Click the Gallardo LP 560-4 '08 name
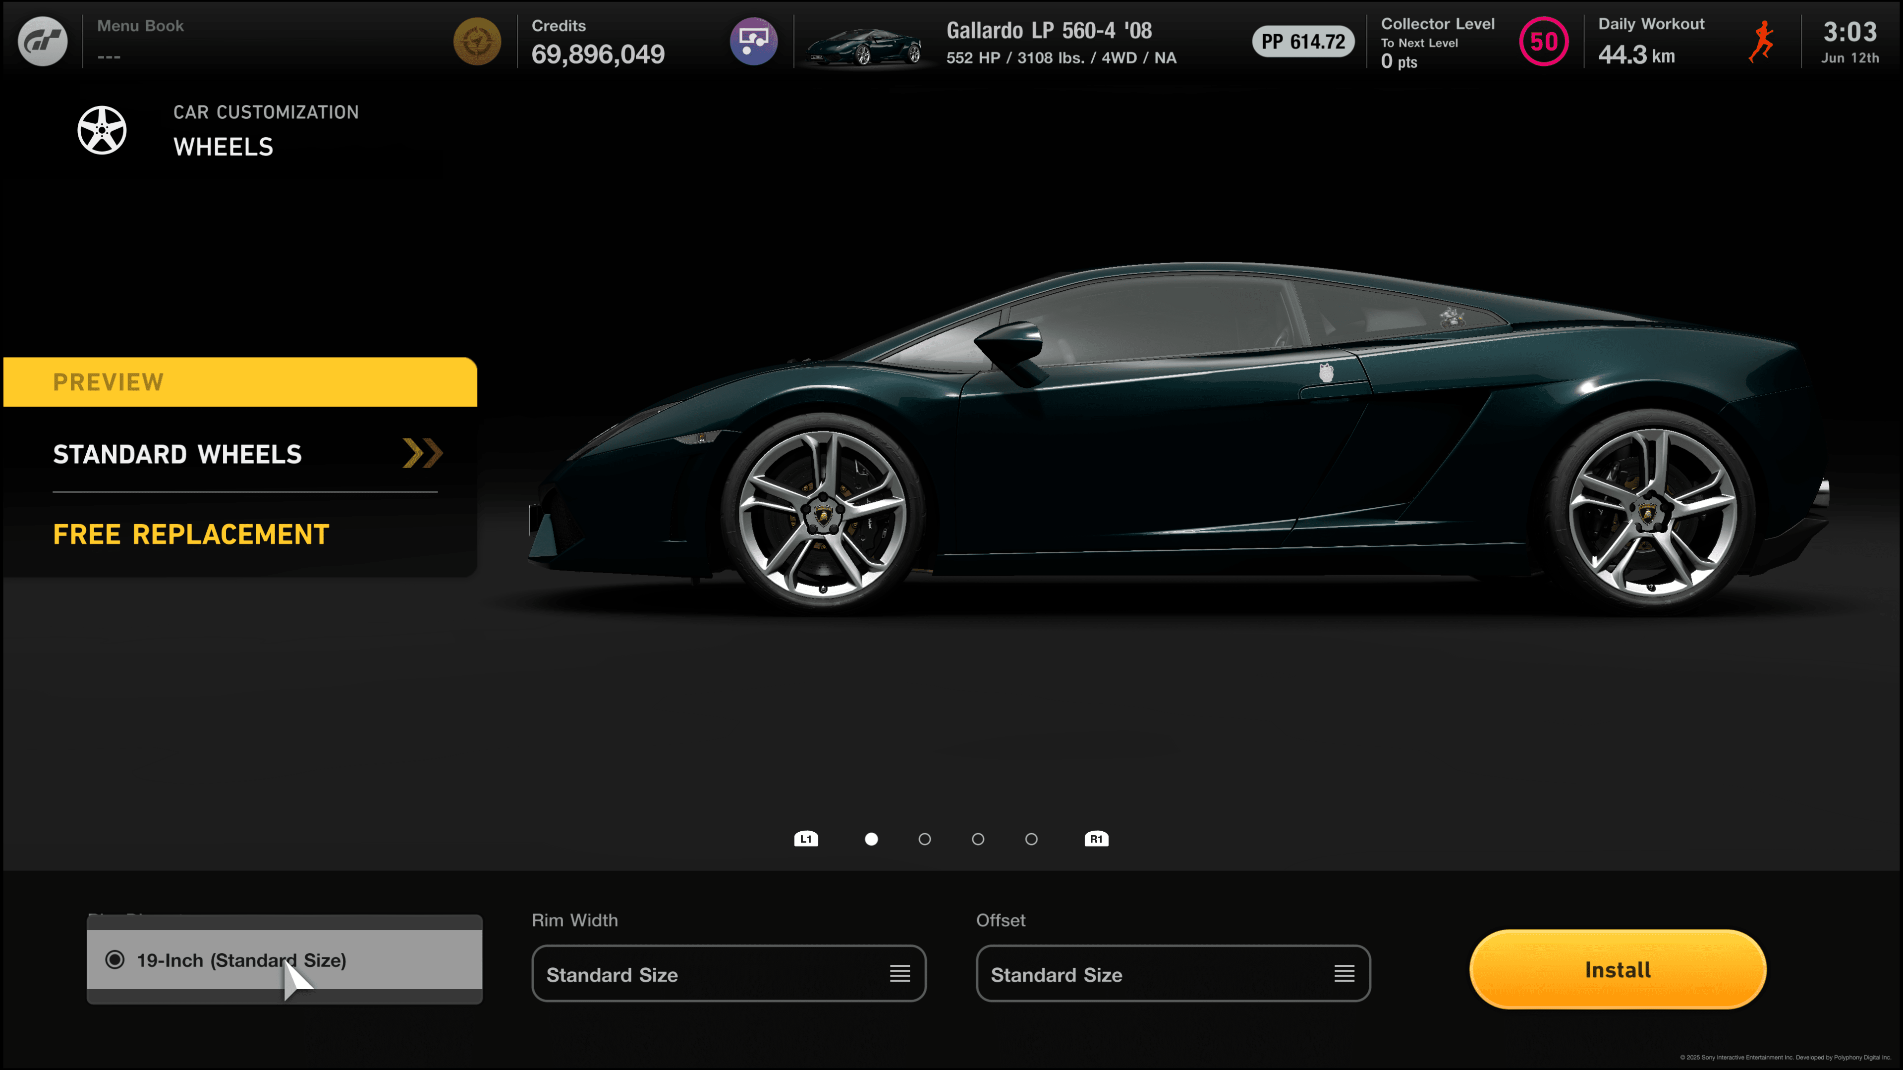Screen dimensions: 1903x1070 tap(1049, 30)
